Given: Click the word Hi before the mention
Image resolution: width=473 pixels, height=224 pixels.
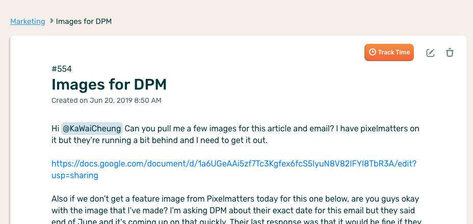Looking at the screenshot, I should [x=56, y=128].
